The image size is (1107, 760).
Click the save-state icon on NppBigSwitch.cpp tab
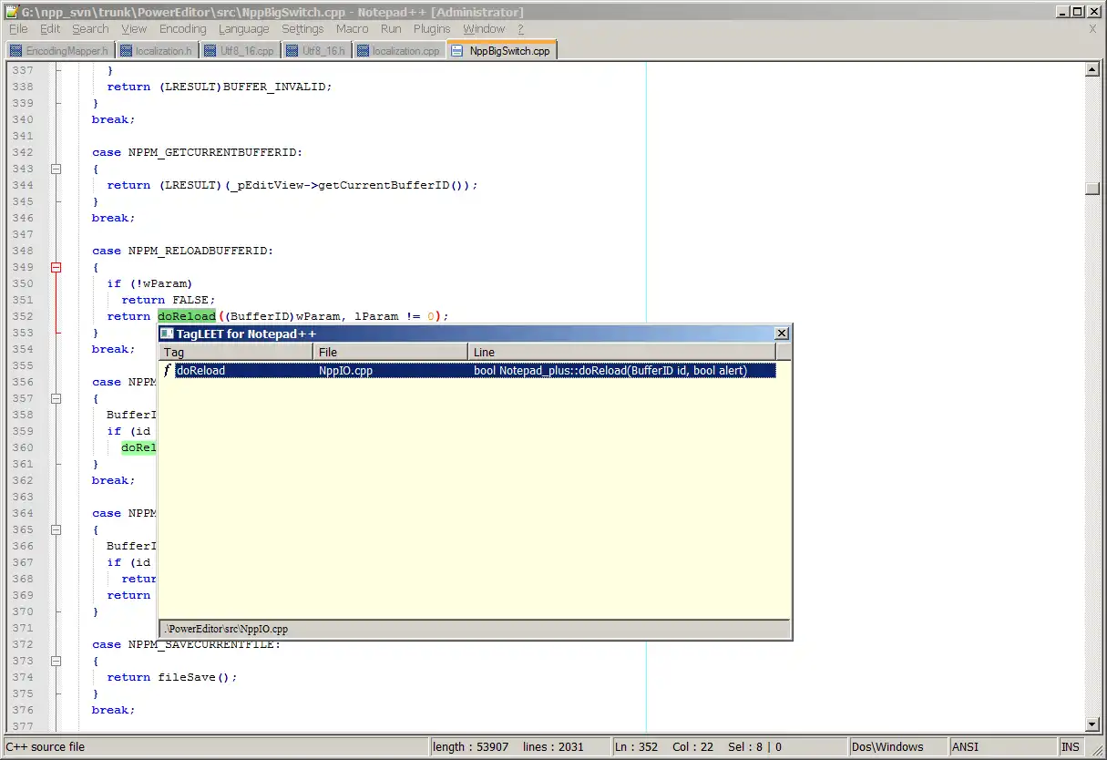457,50
